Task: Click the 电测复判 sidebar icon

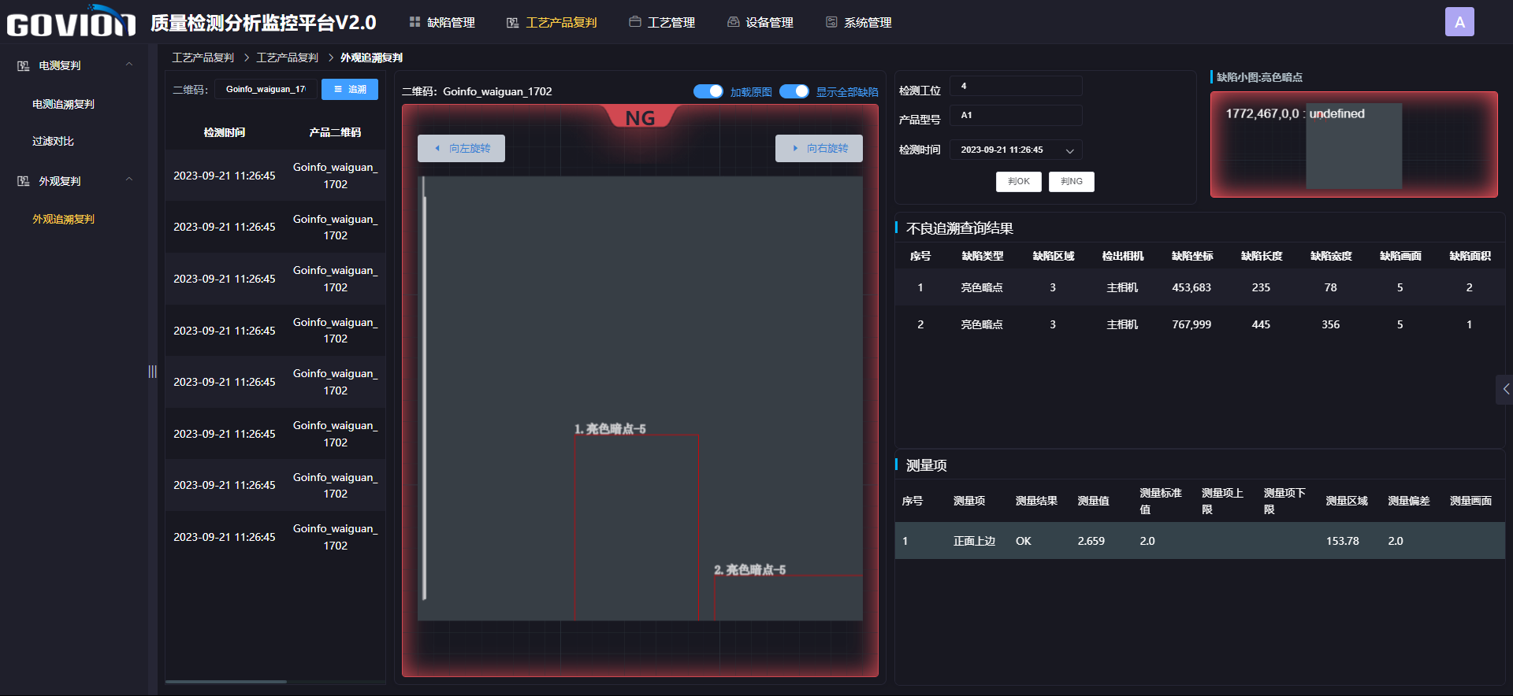Action: (24, 66)
